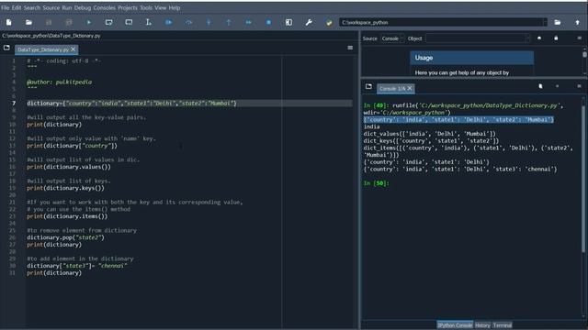The height and width of the screenshot is (330, 588).
Task: Open the Tools menu
Action: 146,8
